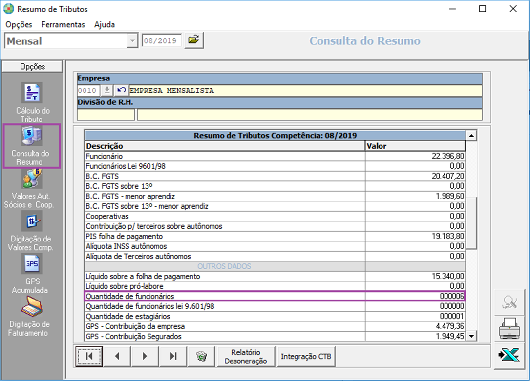
Task: Open the Mensal dropdown arrow
Action: point(132,41)
